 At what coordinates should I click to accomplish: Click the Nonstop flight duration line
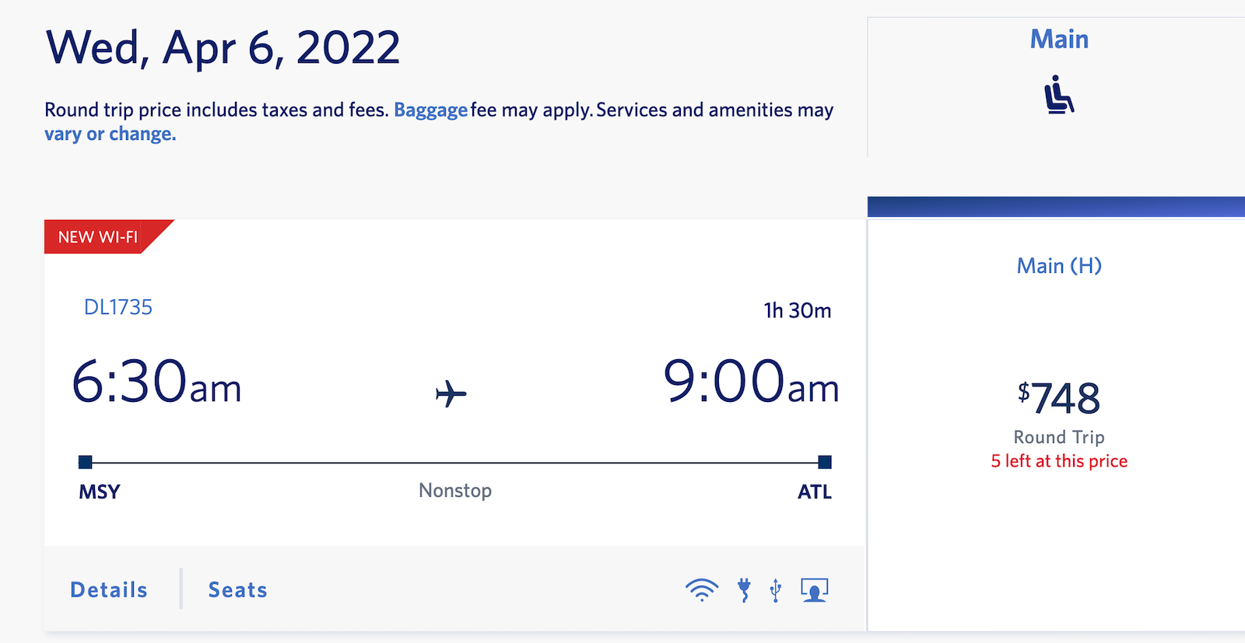(454, 491)
